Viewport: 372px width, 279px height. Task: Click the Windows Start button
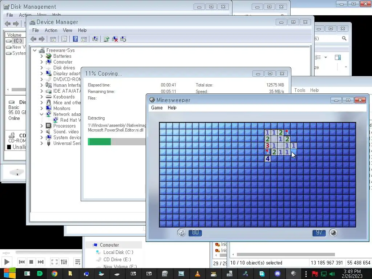(x=9, y=274)
